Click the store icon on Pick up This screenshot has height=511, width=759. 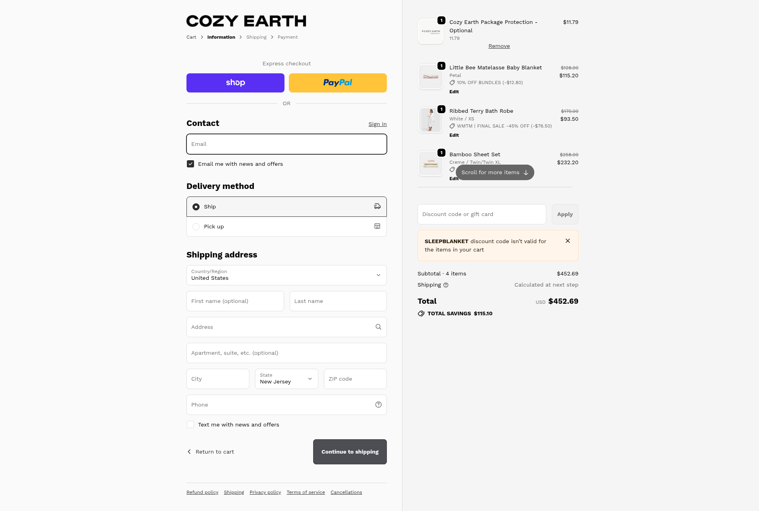click(377, 226)
